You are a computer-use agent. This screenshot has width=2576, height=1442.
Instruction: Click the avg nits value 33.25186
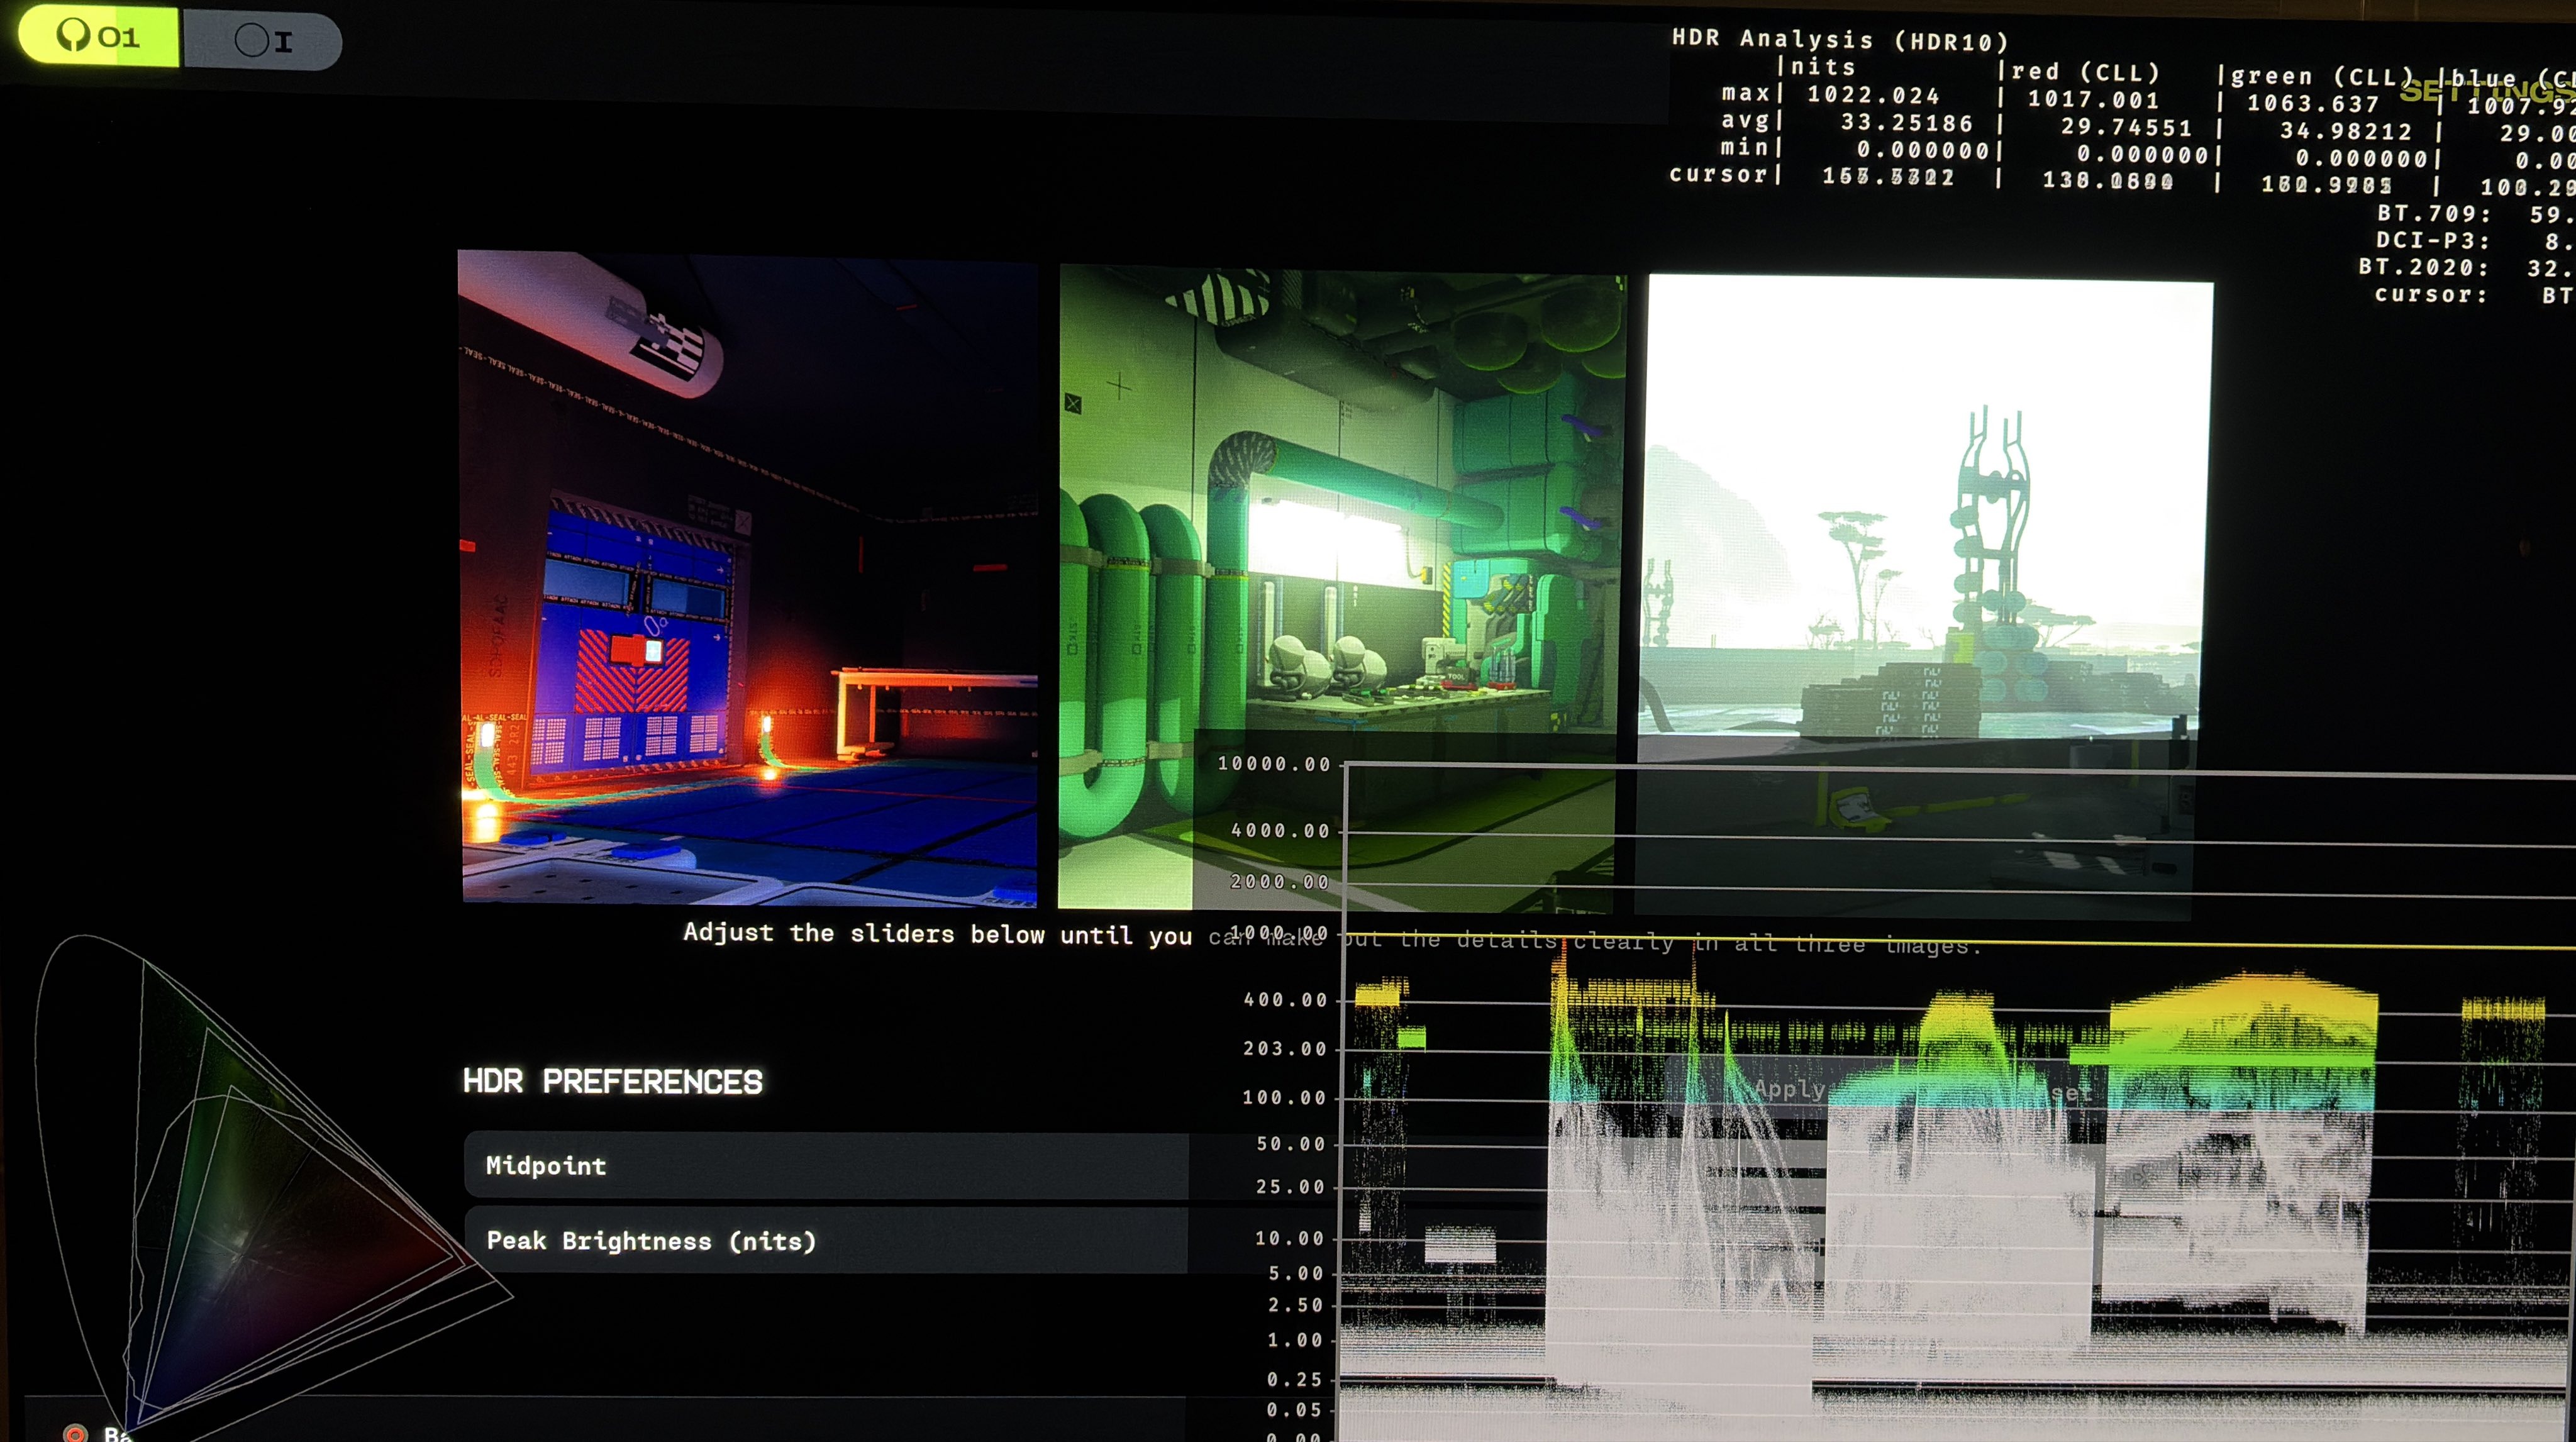1907,123
